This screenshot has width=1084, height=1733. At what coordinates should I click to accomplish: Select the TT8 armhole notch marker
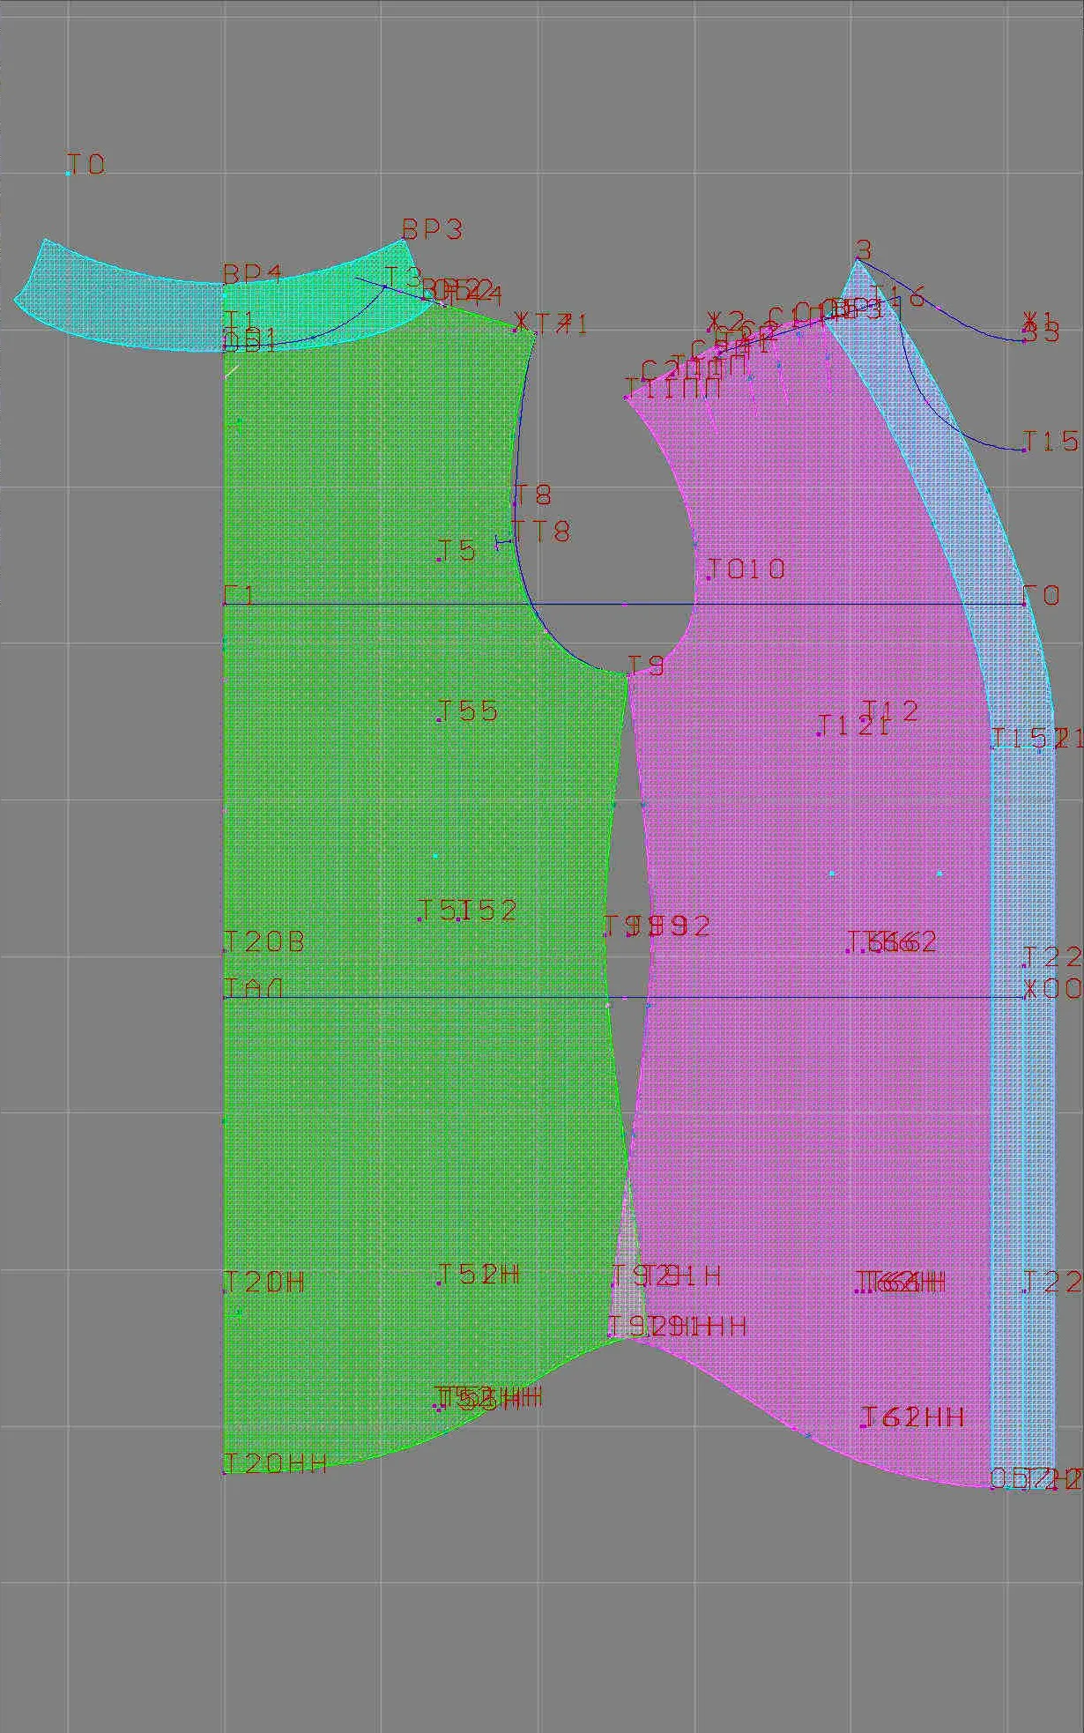pyautogui.click(x=503, y=542)
